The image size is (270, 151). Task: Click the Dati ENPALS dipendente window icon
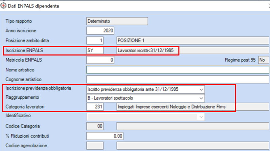click(x=3, y=6)
